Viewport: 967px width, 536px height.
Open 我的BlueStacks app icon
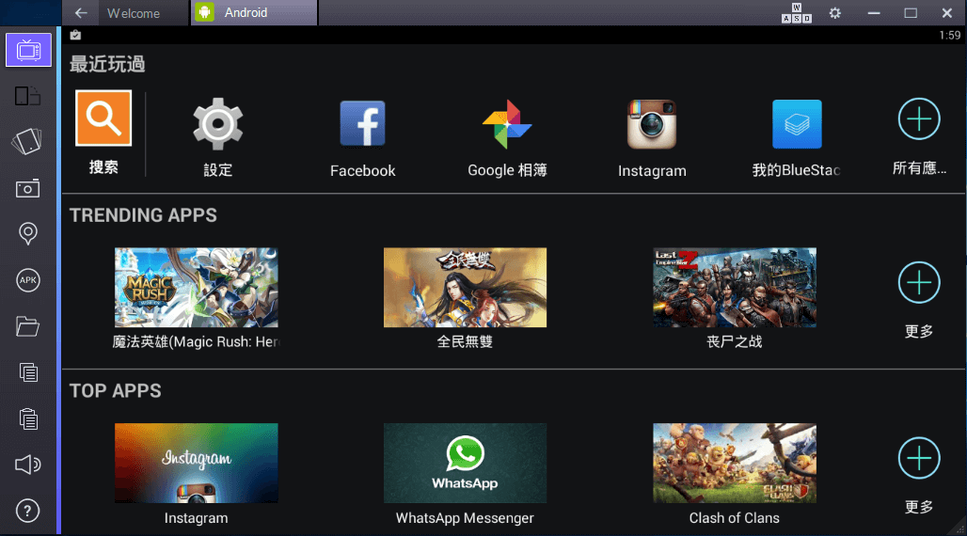797,124
